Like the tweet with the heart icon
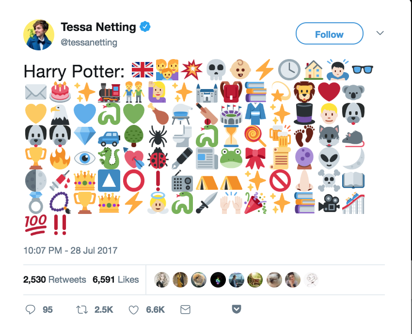The height and width of the screenshot is (334, 412). (x=133, y=310)
